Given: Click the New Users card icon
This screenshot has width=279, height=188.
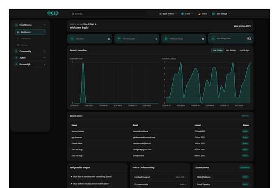Looking at the screenshot, I should point(119,39).
